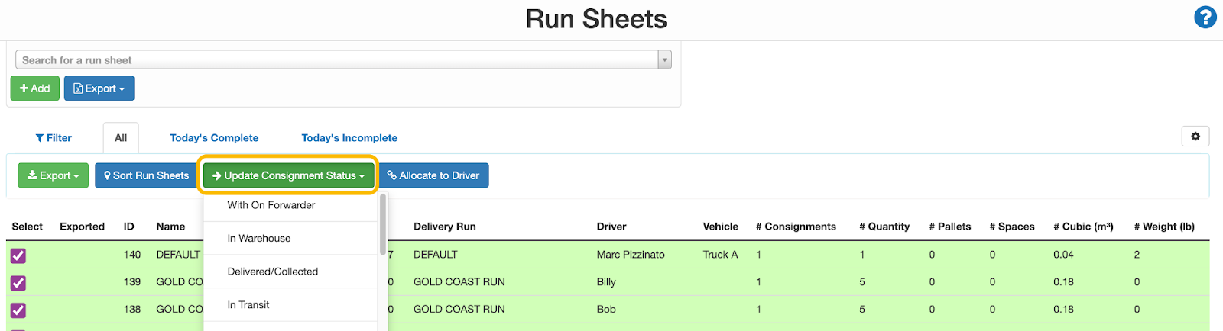Screen dimensions: 1223x331
Task: Collapse Update Consignment Status dropdown
Action: point(288,175)
